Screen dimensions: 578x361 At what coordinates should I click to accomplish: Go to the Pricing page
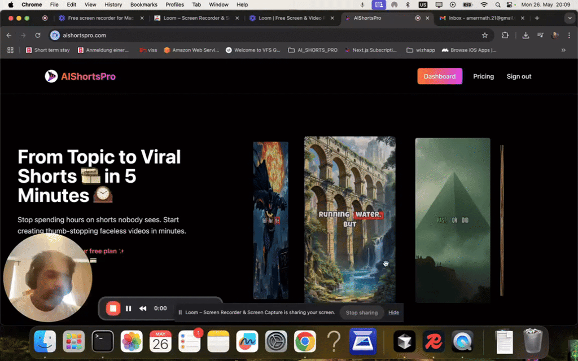pyautogui.click(x=483, y=76)
